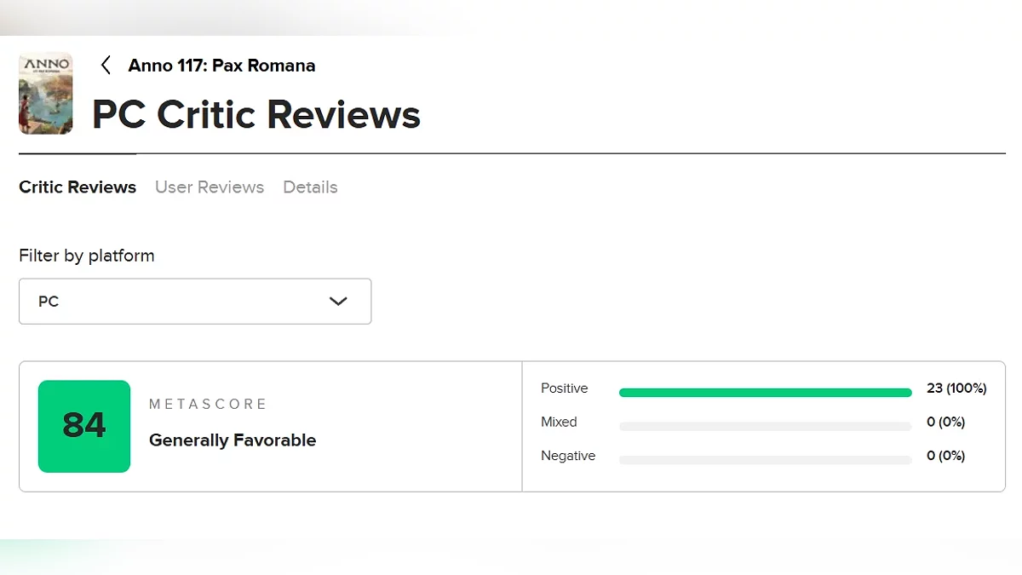Filter by the Positive reviews label
The width and height of the screenshot is (1022, 575).
(x=564, y=388)
